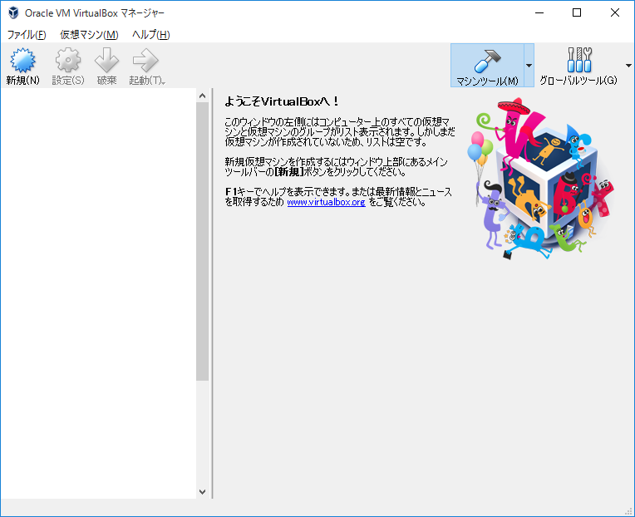Click the VM list vertical scrollbar thumb

(x=203, y=241)
